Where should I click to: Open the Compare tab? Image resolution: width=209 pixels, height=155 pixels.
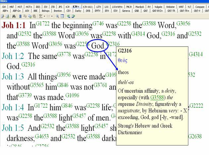click(200, 7)
